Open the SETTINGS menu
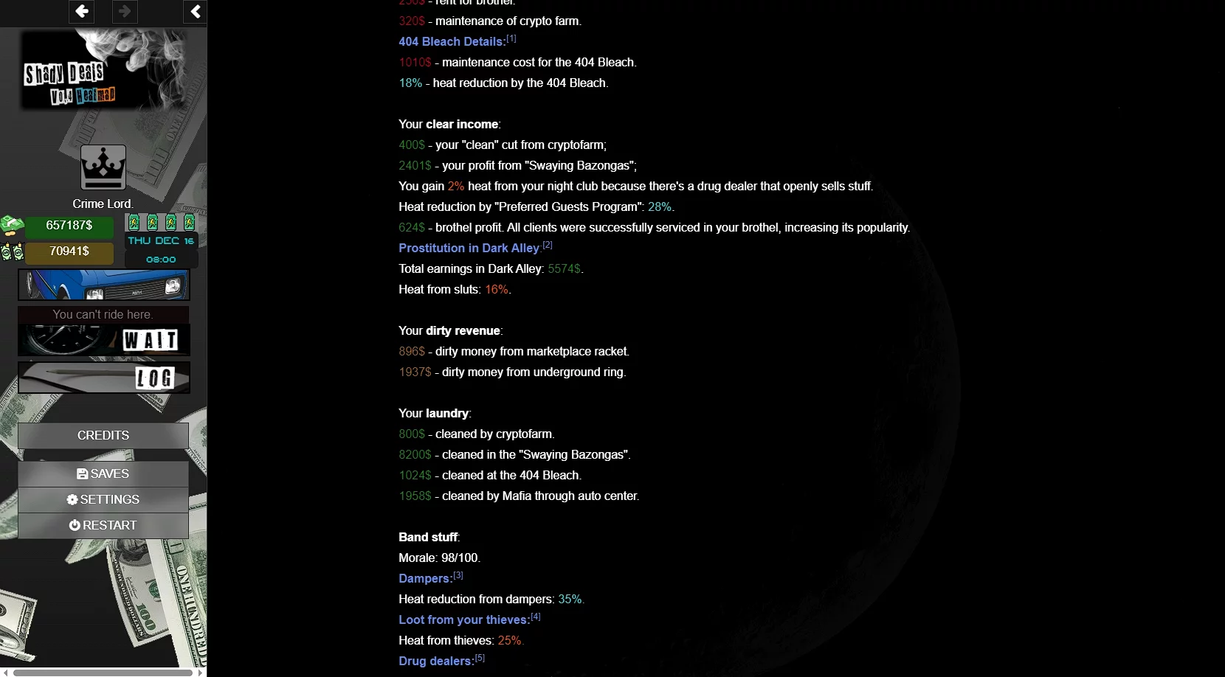The width and height of the screenshot is (1225, 677). (x=103, y=499)
